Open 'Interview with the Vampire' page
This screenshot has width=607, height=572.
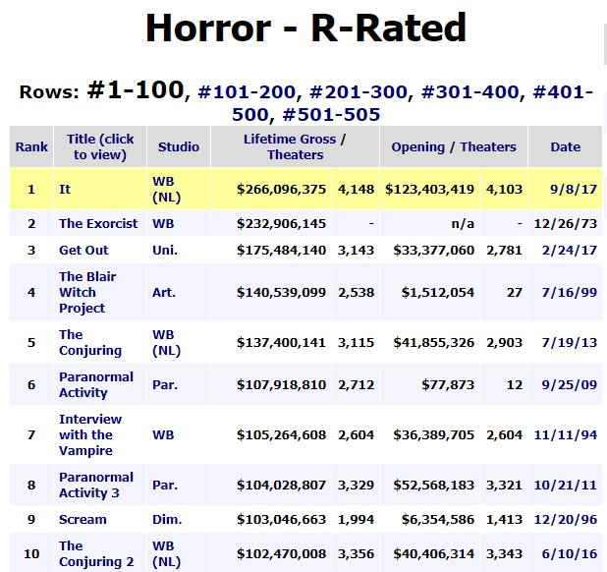[x=90, y=434]
